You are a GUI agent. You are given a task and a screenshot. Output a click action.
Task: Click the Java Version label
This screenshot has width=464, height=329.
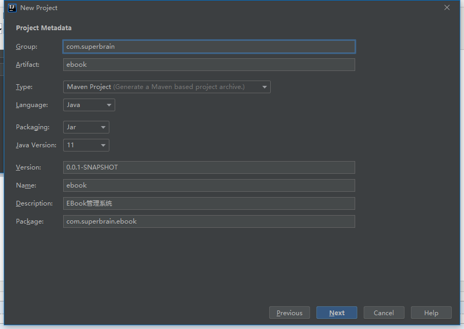pos(36,145)
